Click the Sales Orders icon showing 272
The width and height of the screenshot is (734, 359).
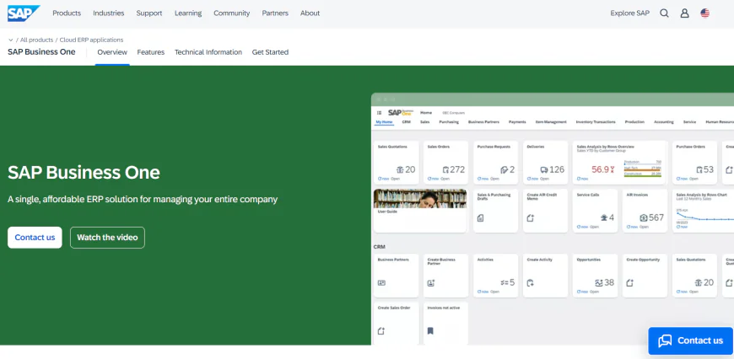pos(445,169)
